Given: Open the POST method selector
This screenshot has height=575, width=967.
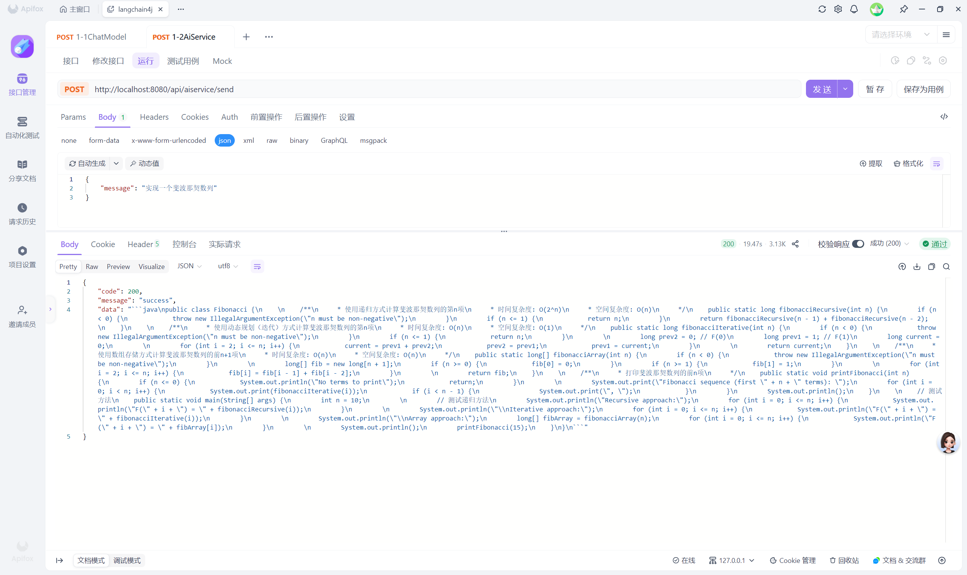Looking at the screenshot, I should tap(74, 89).
